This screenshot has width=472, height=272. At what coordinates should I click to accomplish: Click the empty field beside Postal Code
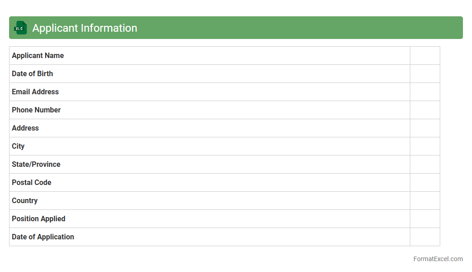(425, 183)
